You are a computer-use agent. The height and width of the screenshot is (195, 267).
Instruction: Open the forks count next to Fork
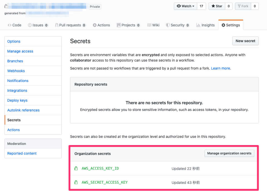point(255,6)
